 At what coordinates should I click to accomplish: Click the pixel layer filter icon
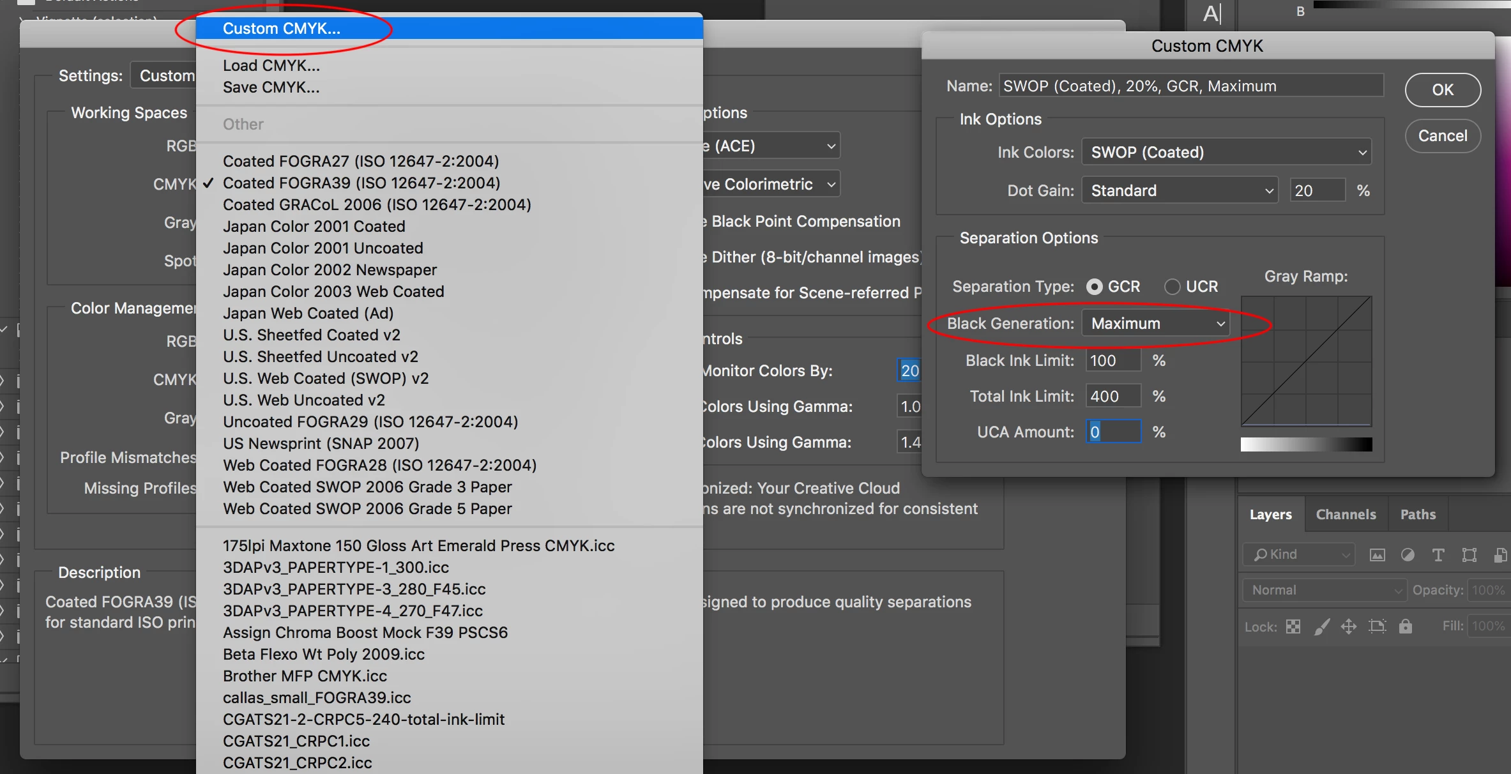point(1378,555)
